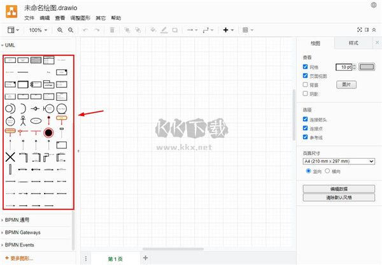
Task: Collapse toolbar with double chevron icon
Action: 374,30
